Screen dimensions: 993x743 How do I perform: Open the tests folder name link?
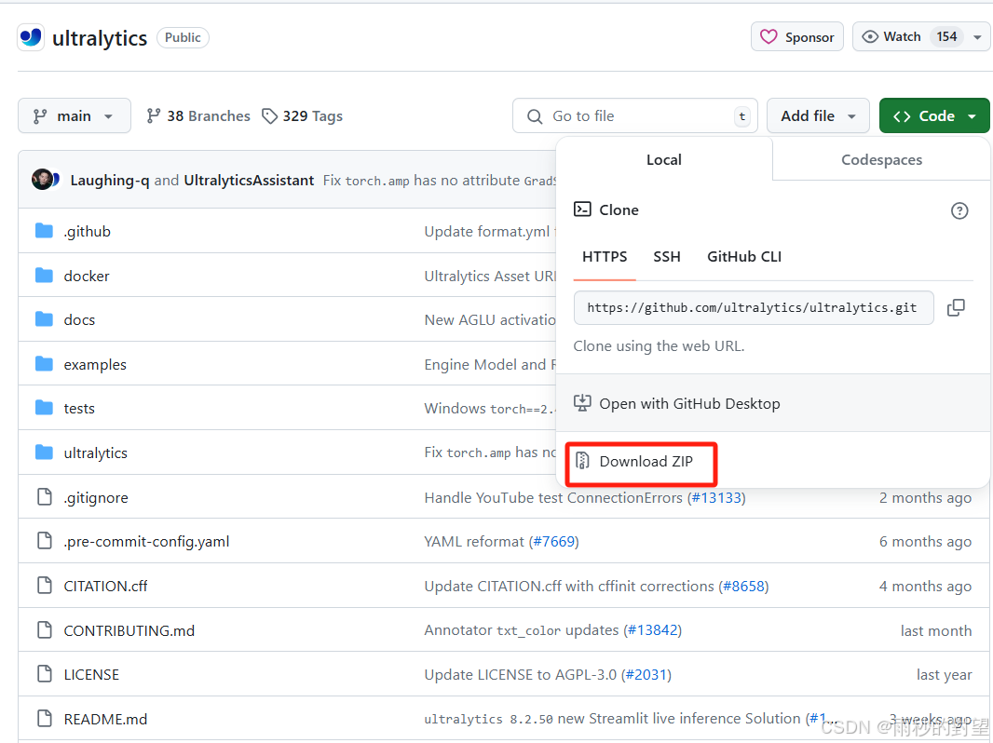[x=79, y=409]
